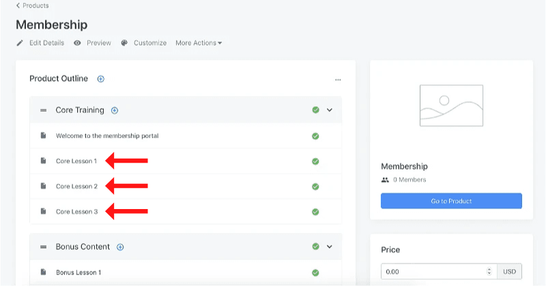546x286 pixels.
Task: Add content using Core Training plus icon
Action: click(x=115, y=110)
